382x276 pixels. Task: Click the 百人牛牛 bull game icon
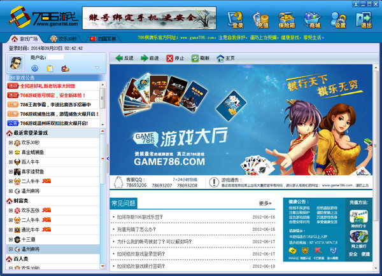[17, 162]
